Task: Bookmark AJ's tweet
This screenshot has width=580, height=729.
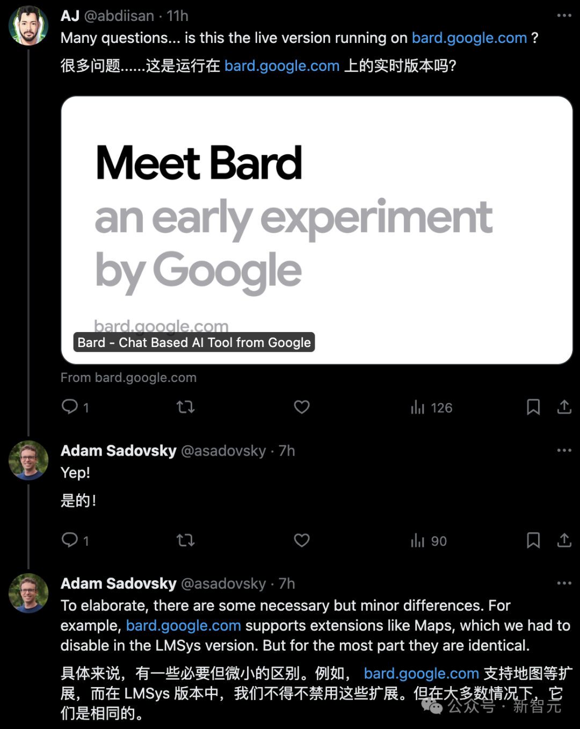Action: pyautogui.click(x=533, y=407)
